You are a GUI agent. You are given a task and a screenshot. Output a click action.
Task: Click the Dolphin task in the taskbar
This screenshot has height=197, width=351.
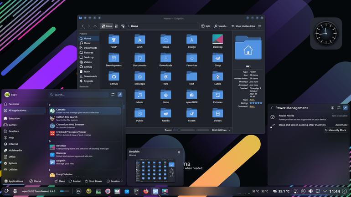click(155, 191)
